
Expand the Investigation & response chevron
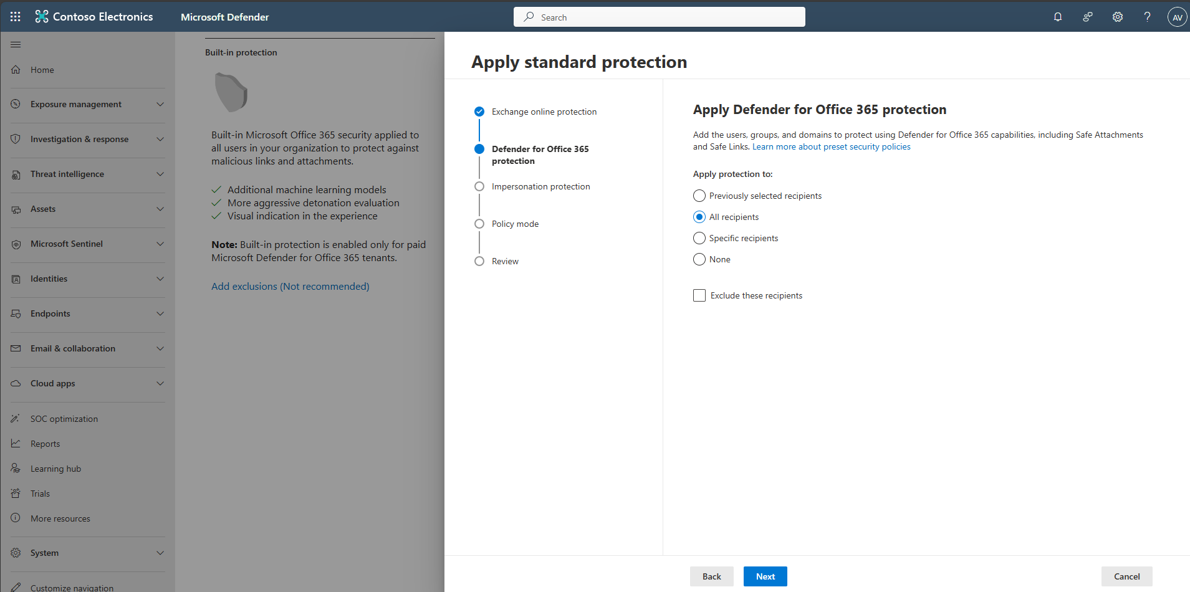tap(160, 139)
